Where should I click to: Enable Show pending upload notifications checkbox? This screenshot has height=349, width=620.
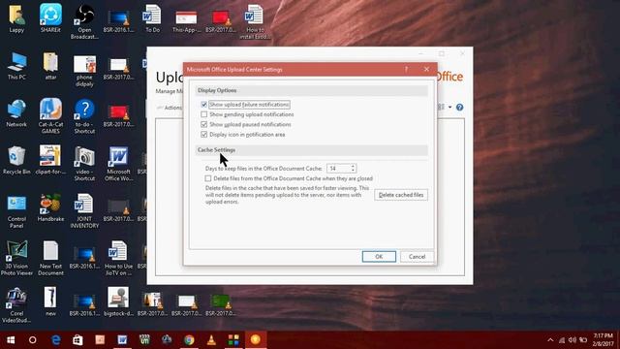tap(204, 114)
